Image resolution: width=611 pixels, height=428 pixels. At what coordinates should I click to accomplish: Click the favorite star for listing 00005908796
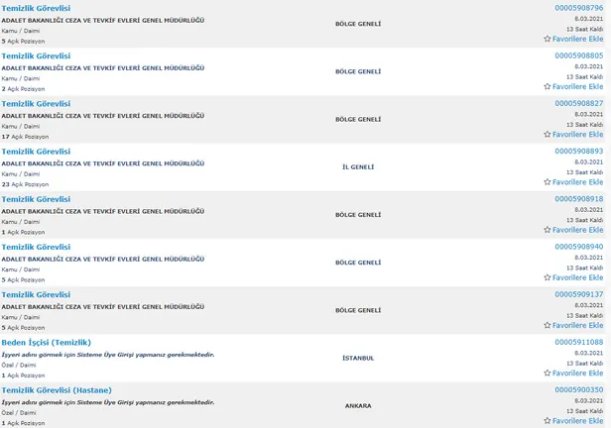point(548,40)
